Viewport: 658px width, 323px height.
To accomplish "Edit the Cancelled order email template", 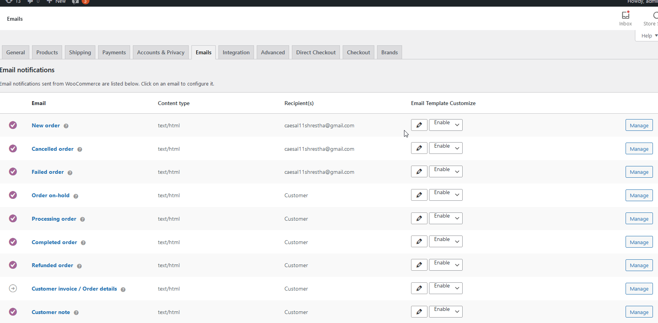I will [419, 148].
